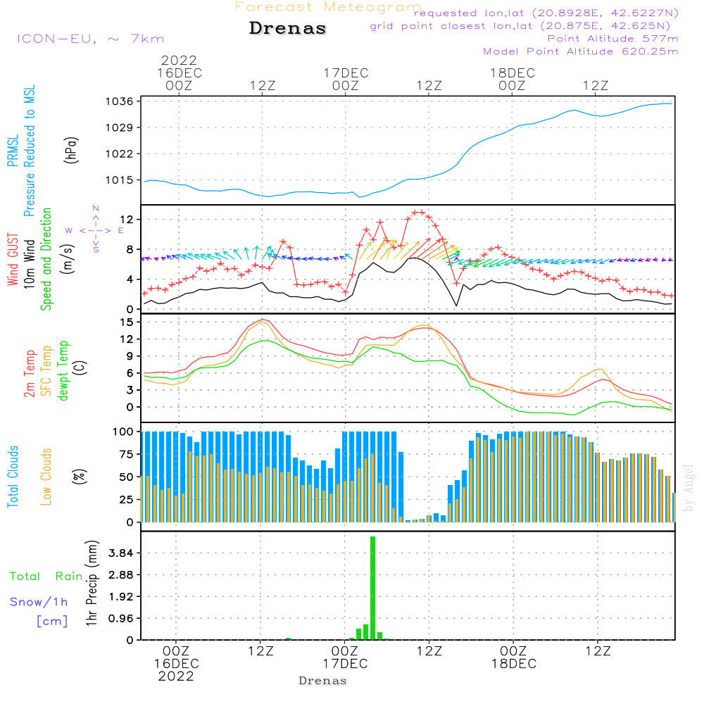Click 'Point Altitude 577m' text

pos(613,39)
